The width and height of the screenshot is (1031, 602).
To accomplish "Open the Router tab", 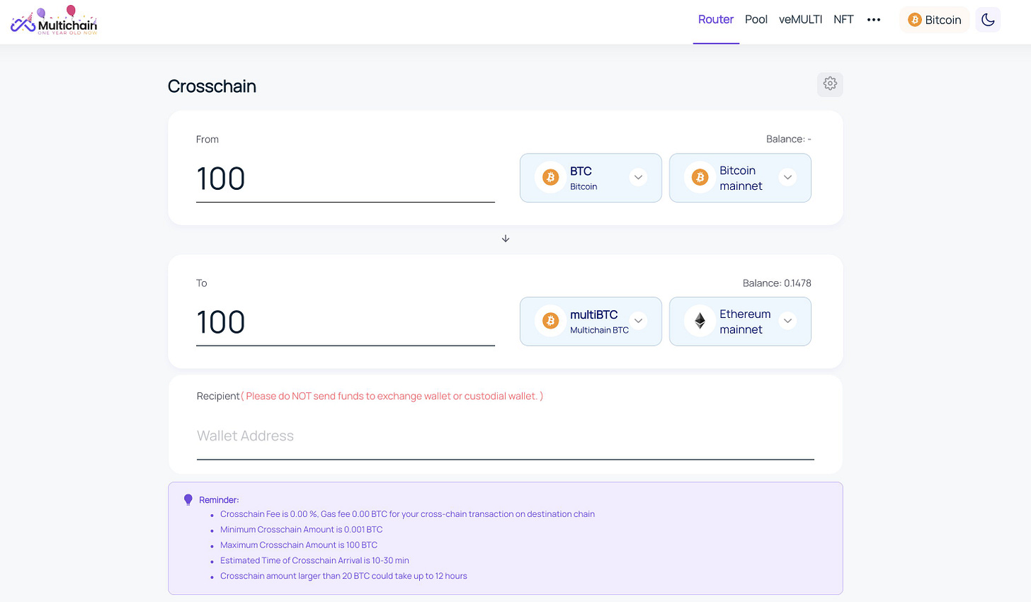I will point(716,20).
